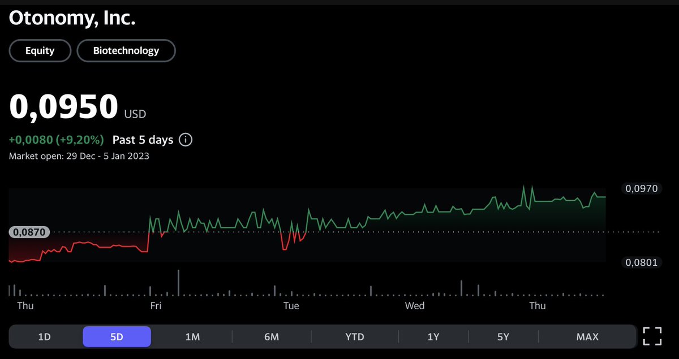The height and width of the screenshot is (359, 679).
Task: Click the Fri axis label
Action: click(x=156, y=305)
